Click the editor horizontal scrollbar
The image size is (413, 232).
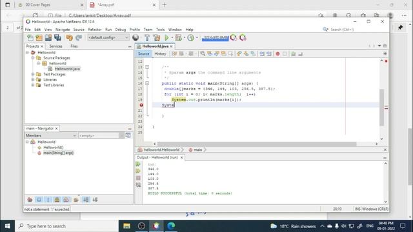click(257, 144)
